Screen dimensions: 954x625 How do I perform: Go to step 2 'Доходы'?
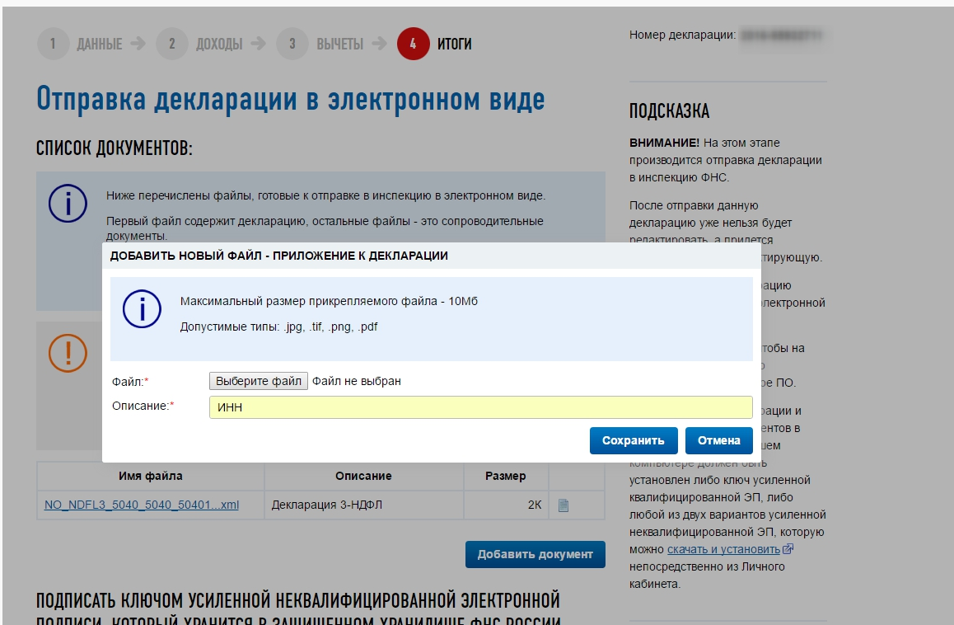tap(199, 44)
